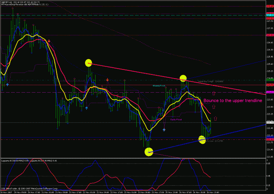Select the hollow up arrow on the magenta dashed line
The height and width of the screenshot is (194, 274).
tap(214, 93)
